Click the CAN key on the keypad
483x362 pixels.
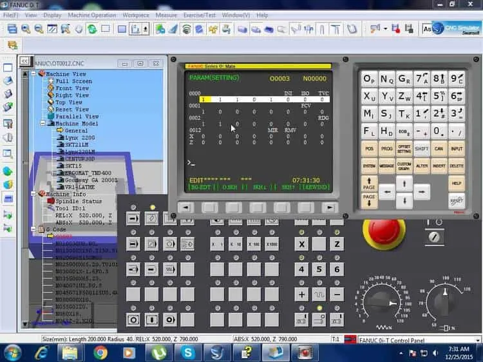[x=439, y=149]
